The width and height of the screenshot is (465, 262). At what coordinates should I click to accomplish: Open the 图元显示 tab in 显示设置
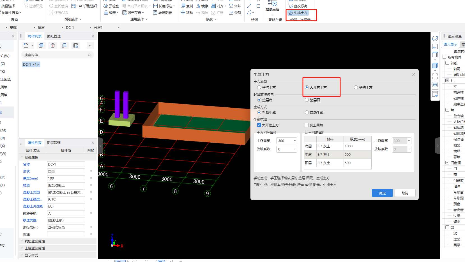pos(450,44)
